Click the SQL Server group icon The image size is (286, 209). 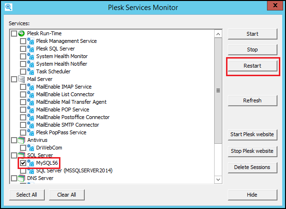coord(21,155)
